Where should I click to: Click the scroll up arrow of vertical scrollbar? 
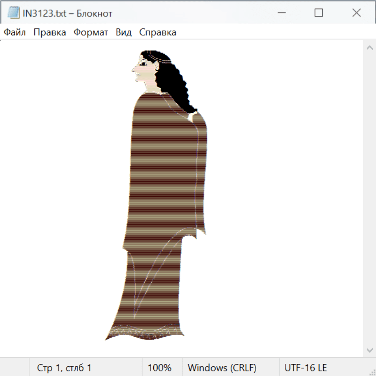(369, 48)
